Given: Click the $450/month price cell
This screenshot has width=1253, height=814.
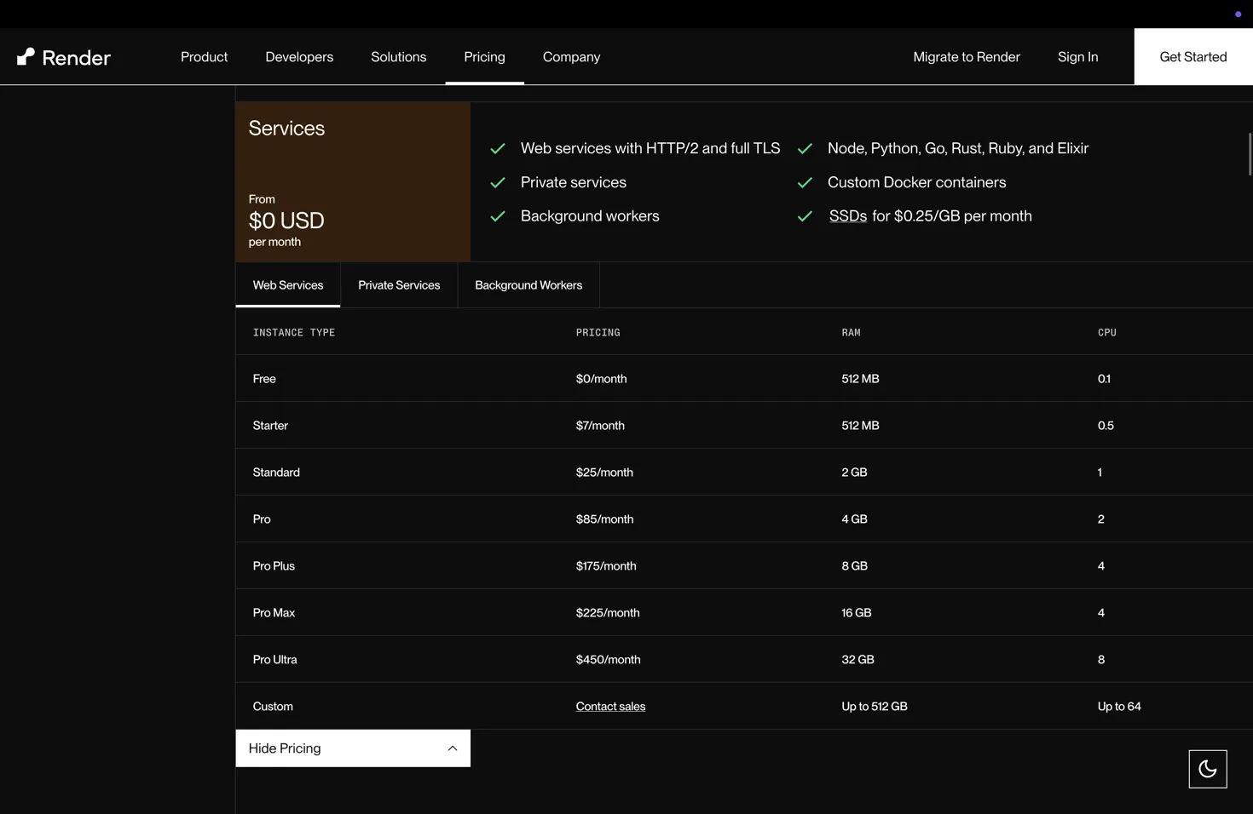Looking at the screenshot, I should pyautogui.click(x=608, y=660).
